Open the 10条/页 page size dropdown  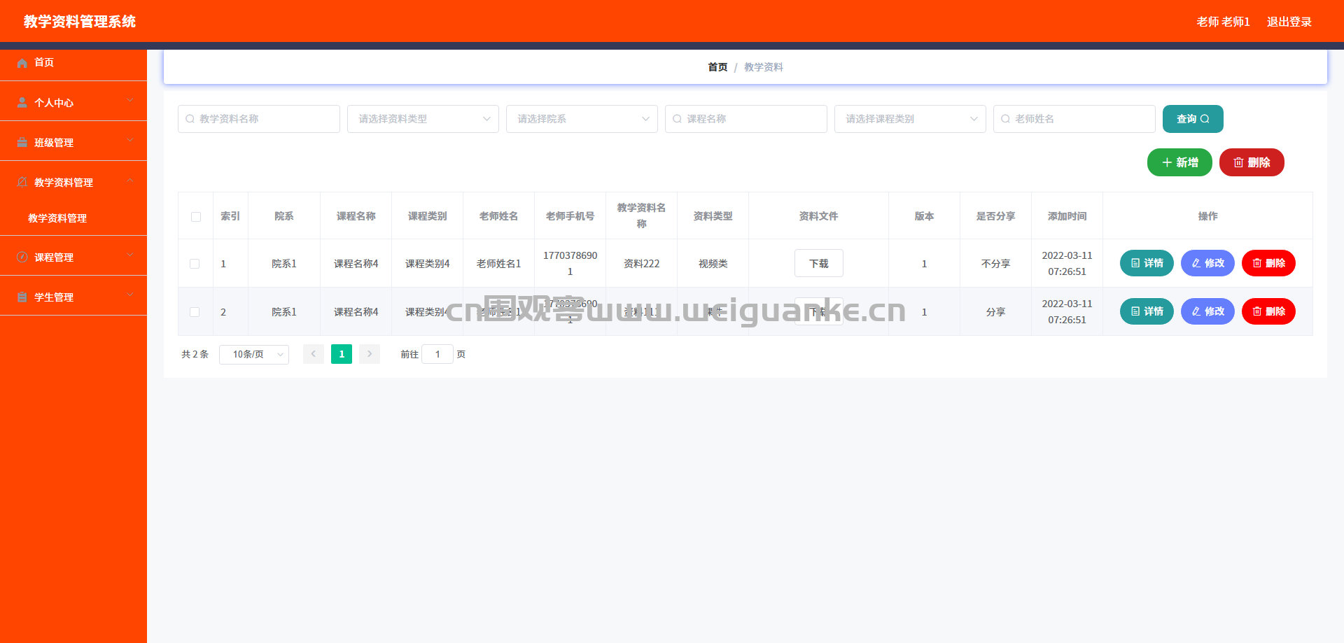click(x=254, y=354)
